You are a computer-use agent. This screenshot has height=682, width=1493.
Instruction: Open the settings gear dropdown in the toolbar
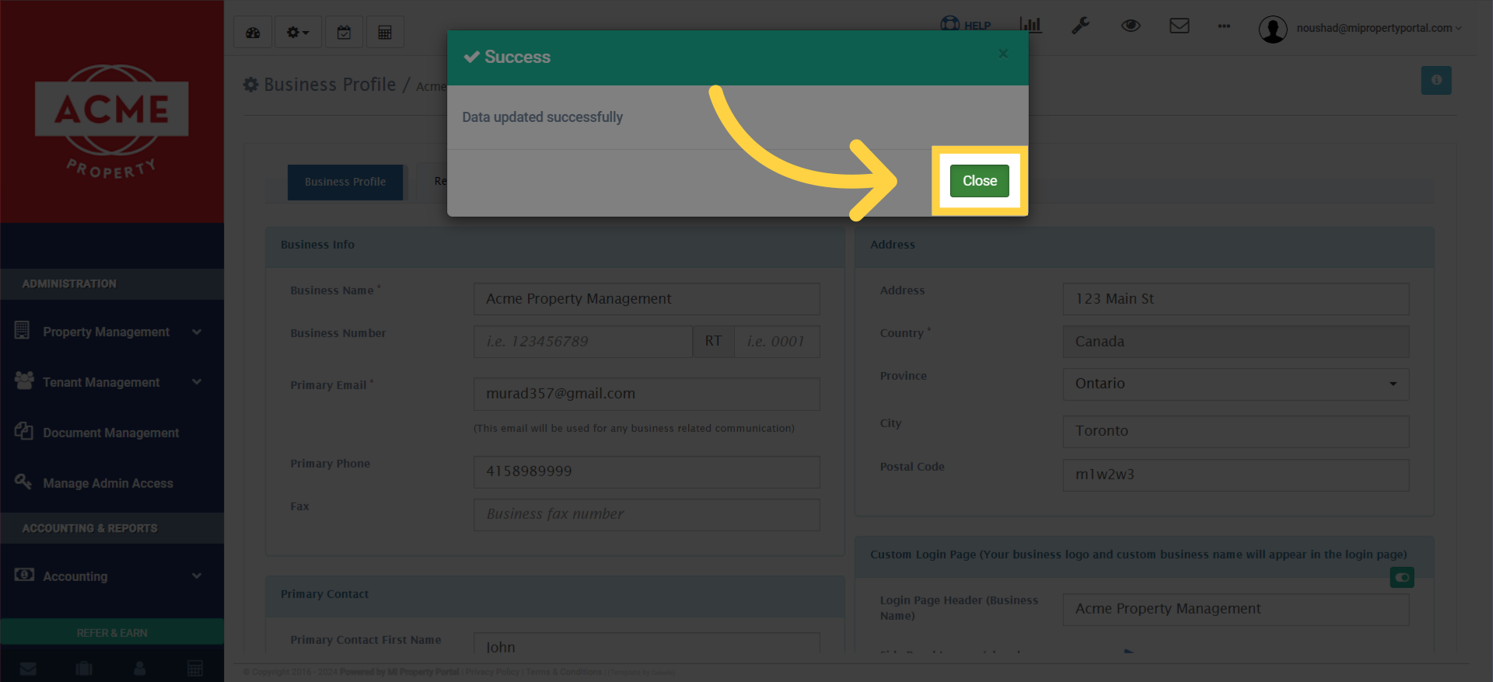(x=298, y=33)
